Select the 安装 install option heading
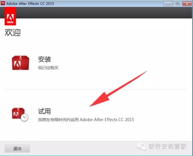193x156 pixels. click(44, 59)
